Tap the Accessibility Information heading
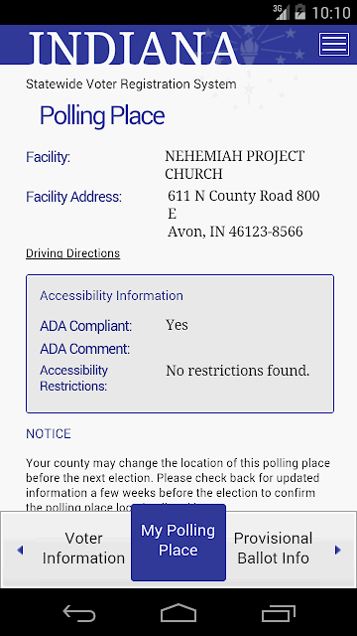 [x=111, y=296]
